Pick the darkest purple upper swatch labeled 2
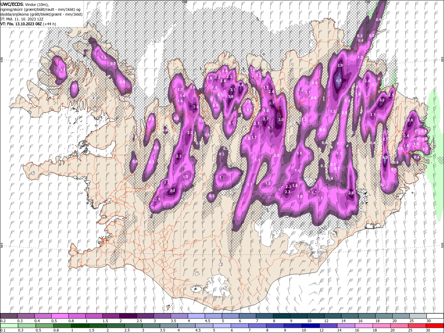 click(x=128, y=316)
